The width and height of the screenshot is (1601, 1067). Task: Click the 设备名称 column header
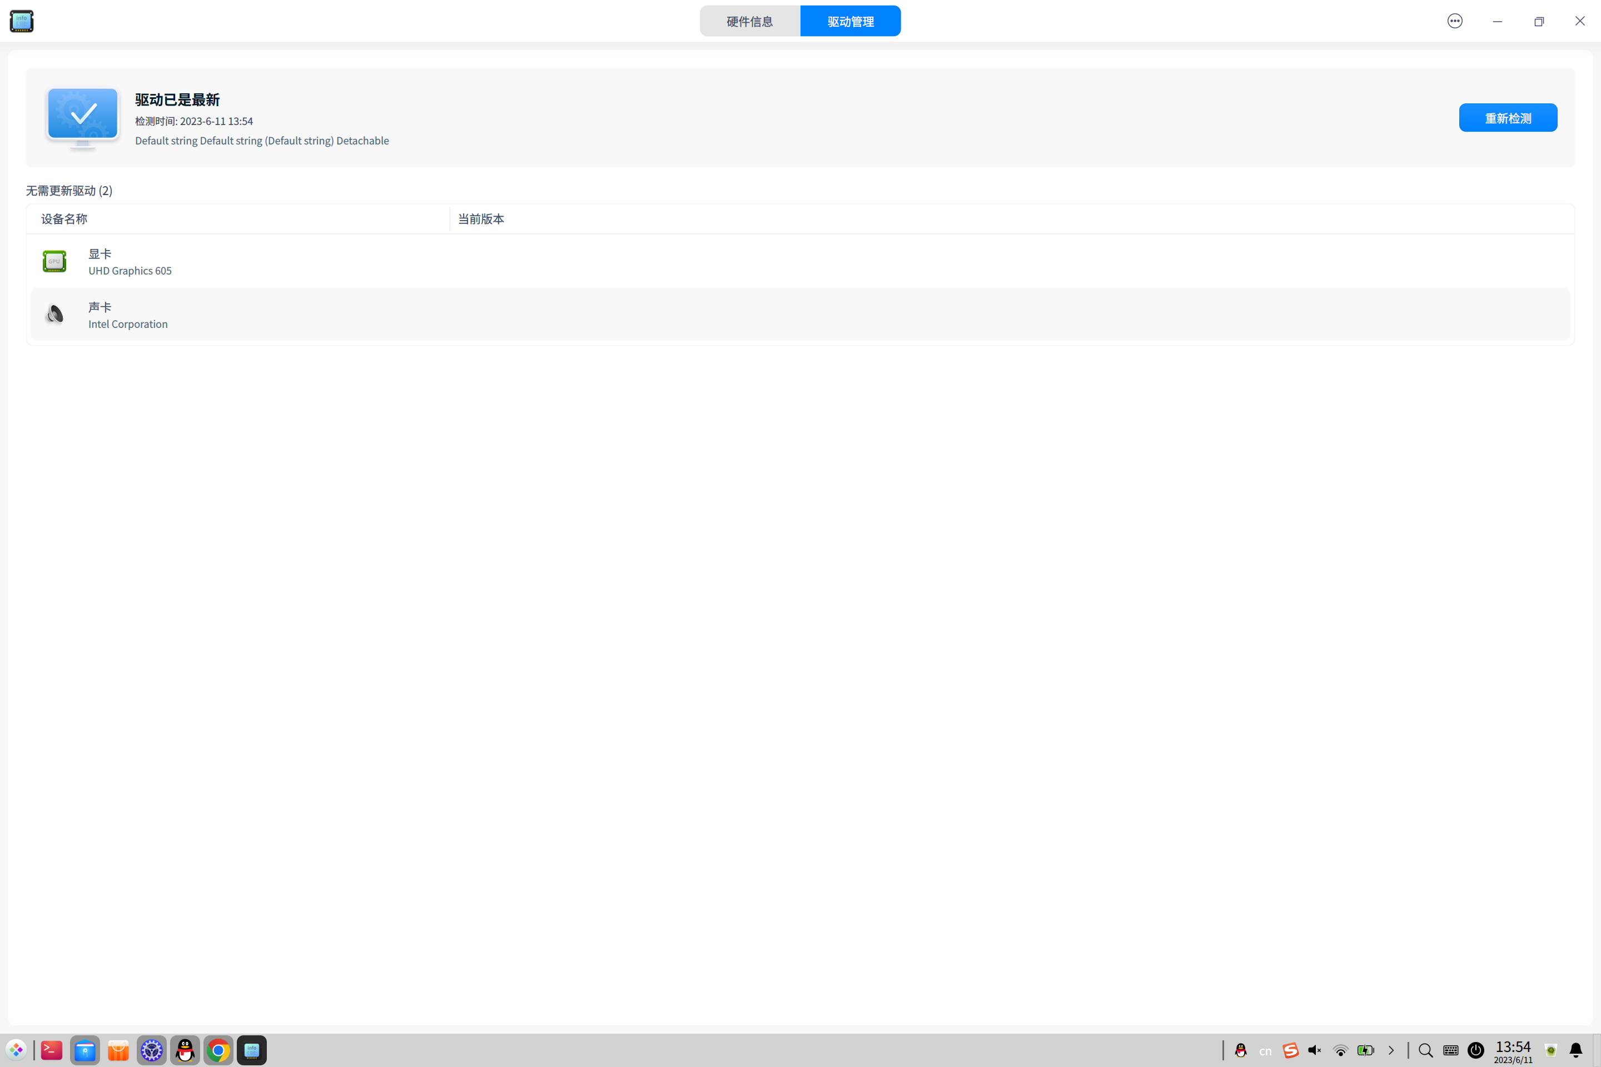(64, 219)
